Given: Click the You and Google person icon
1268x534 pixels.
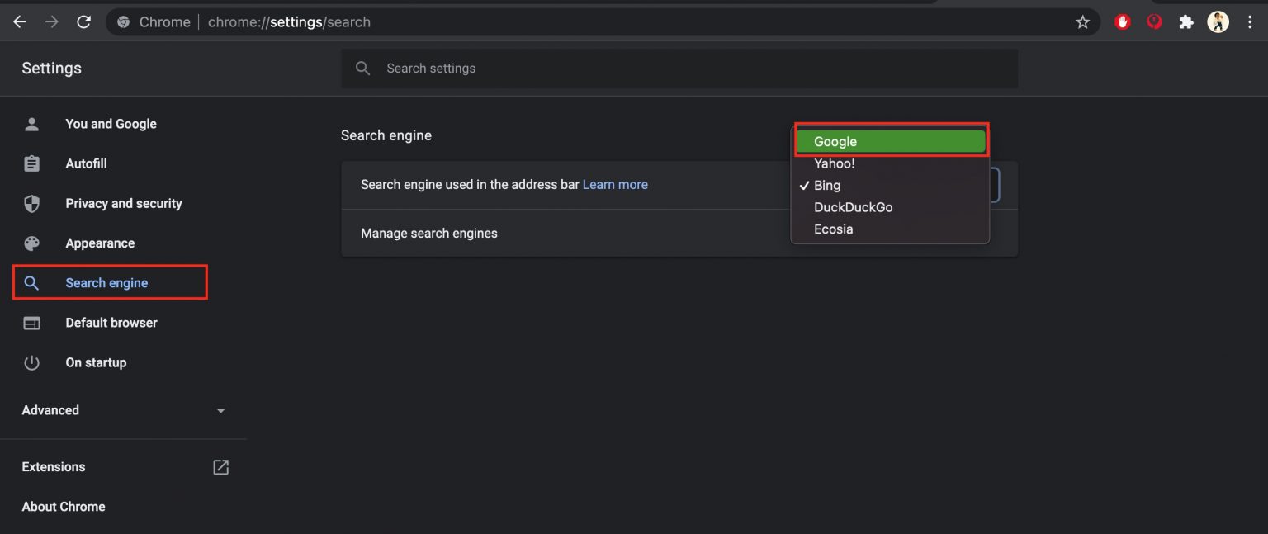Looking at the screenshot, I should coord(31,123).
